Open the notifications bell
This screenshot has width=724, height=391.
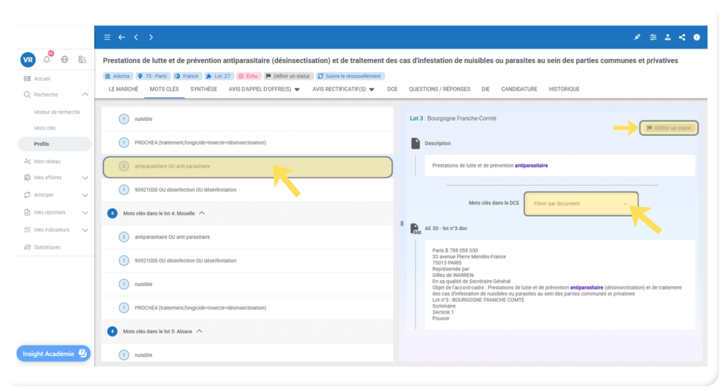tap(47, 59)
